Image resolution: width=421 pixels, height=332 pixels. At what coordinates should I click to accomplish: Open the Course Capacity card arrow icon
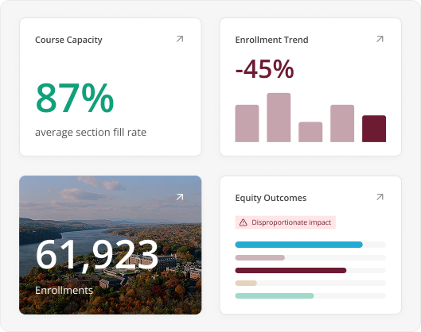180,39
